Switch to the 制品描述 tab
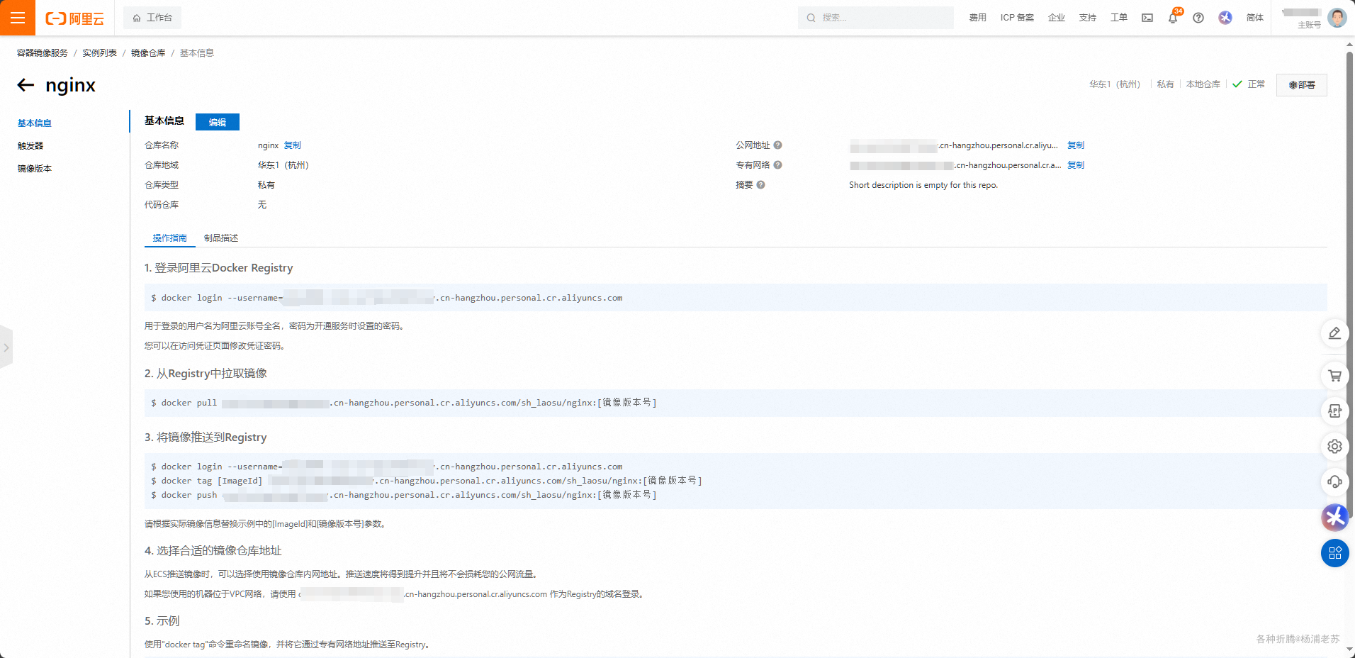Image resolution: width=1355 pixels, height=658 pixels. pos(221,238)
